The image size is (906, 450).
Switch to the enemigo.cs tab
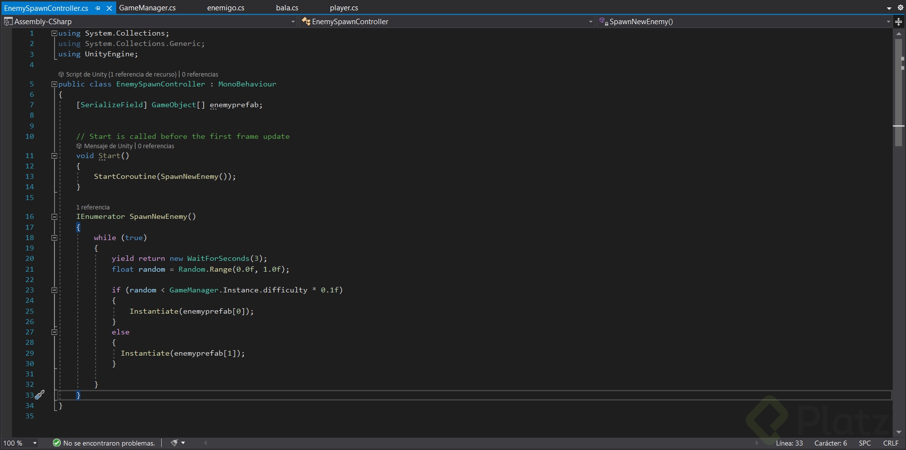(x=226, y=8)
